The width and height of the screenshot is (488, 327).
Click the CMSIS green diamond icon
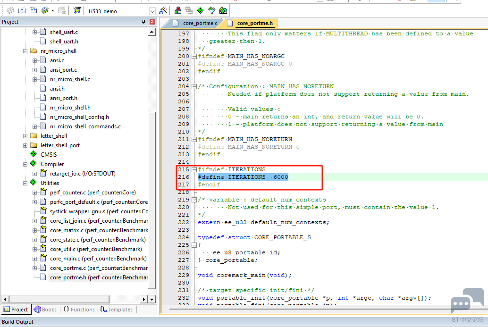[x=34, y=154]
